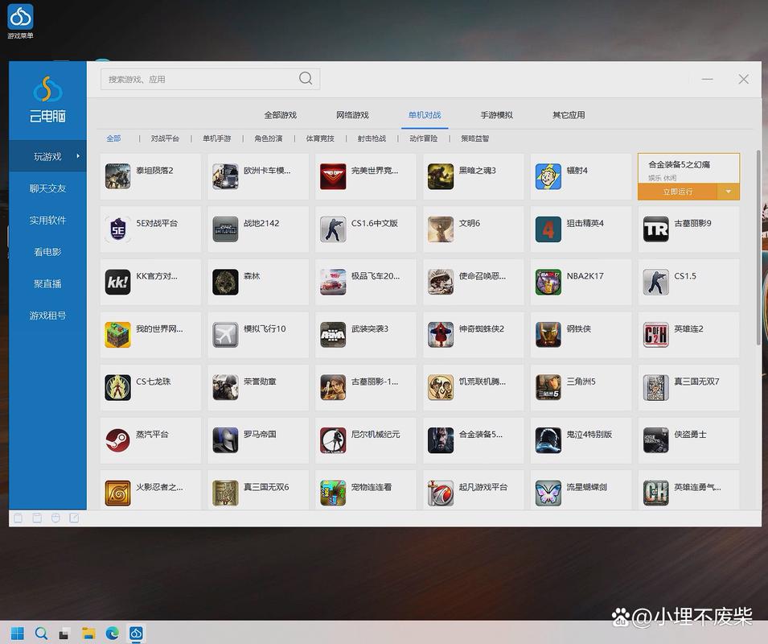The height and width of the screenshot is (644, 768).
Task: Select Amazing Spider-Man 2 (神奇蜘蛛侠2) icon
Action: 441,335
